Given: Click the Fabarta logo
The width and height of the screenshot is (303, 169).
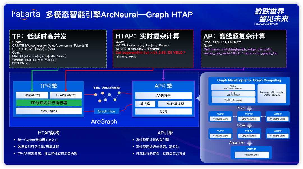Looking at the screenshot, I should pos(26,15).
